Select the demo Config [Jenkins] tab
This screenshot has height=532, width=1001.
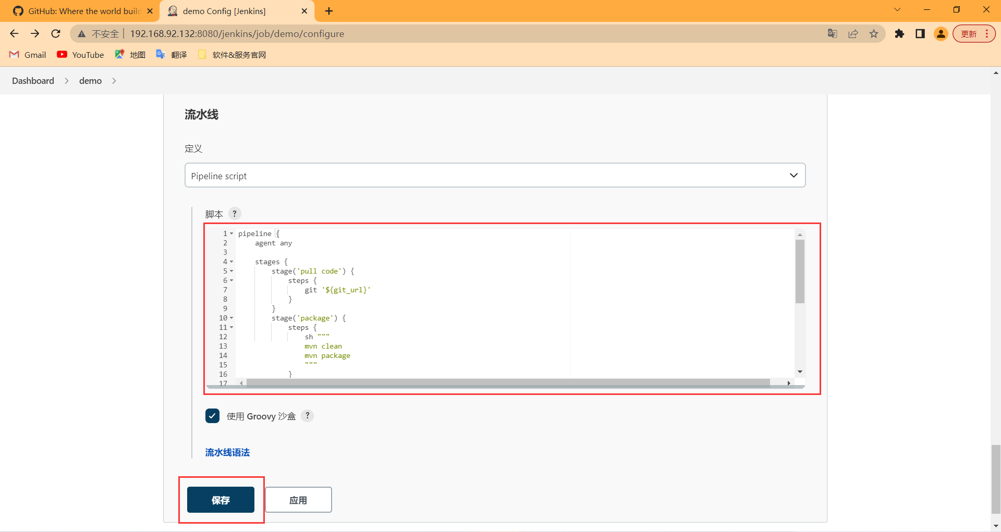tap(236, 11)
